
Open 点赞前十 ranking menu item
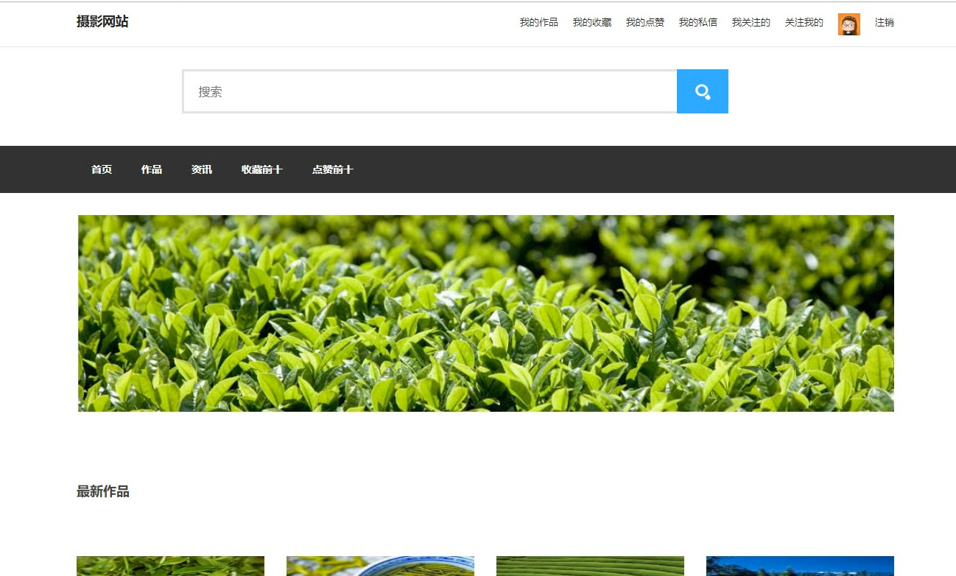click(x=333, y=169)
